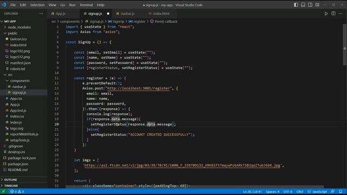Toggle secondary side bar layout icon
Image resolution: width=347 pixels, height=195 pixels.
[x=310, y=5]
